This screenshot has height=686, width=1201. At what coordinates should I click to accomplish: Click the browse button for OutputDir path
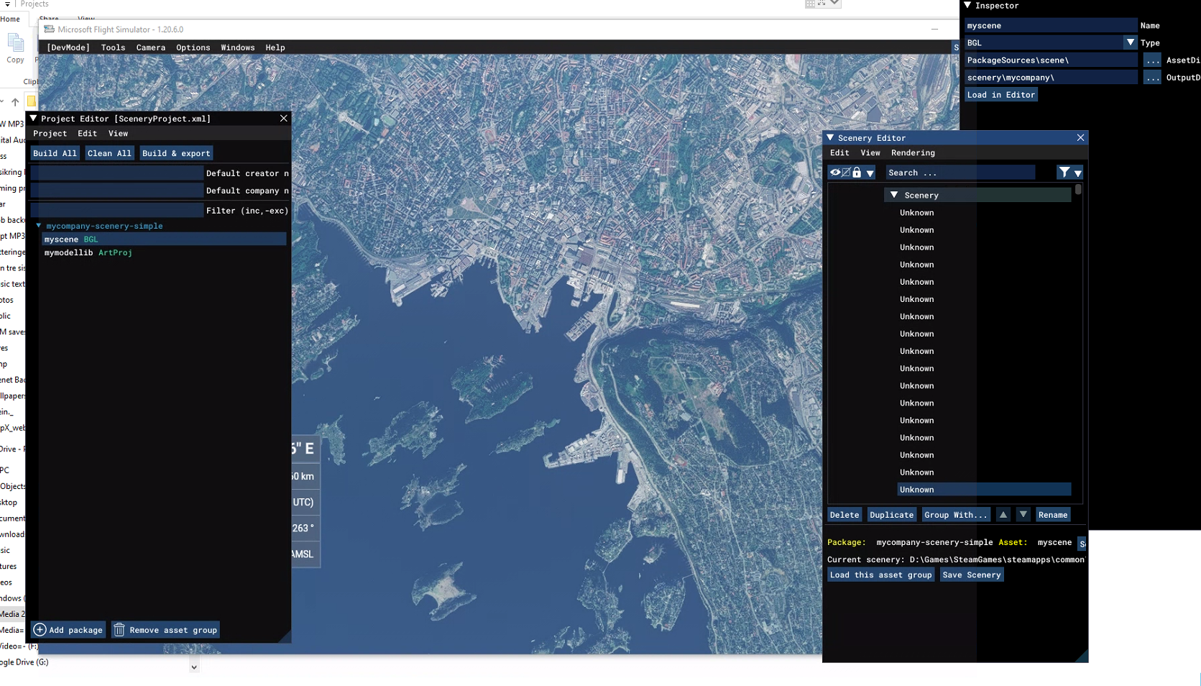(1152, 78)
